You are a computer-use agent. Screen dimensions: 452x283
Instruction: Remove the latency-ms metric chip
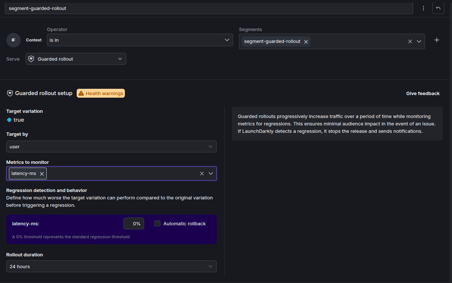(x=42, y=173)
